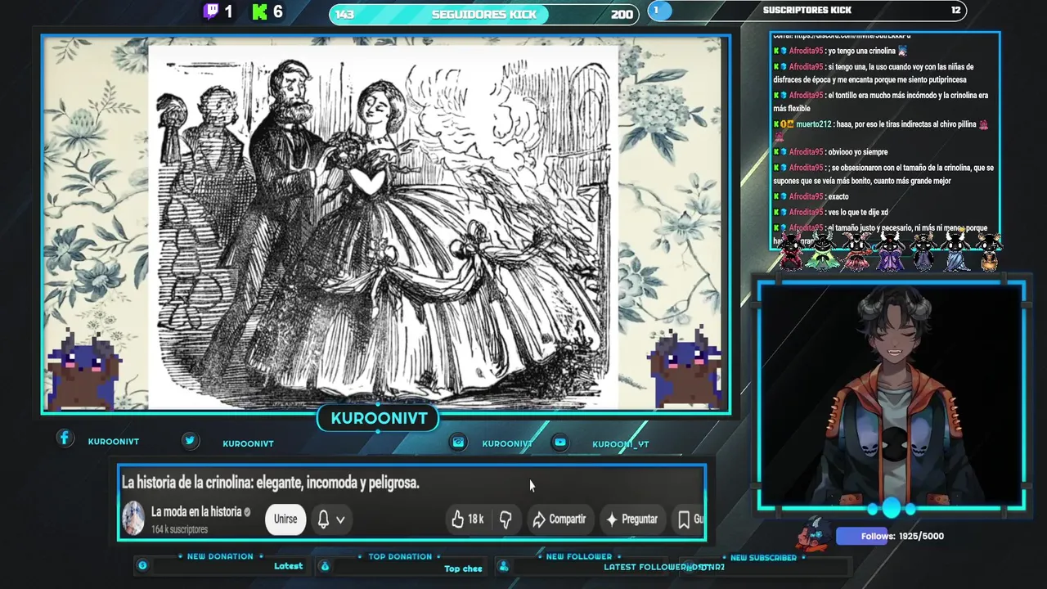Click the mascot next to Follows counter
This screenshot has height=589, width=1047.
point(814,534)
